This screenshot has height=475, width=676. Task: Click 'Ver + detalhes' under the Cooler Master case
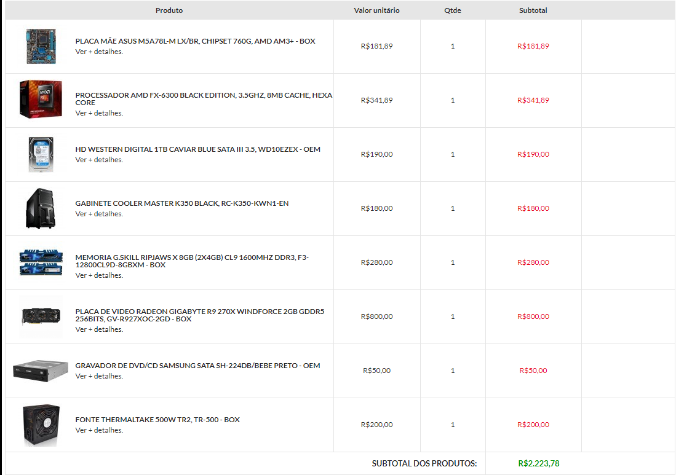pyautogui.click(x=99, y=214)
